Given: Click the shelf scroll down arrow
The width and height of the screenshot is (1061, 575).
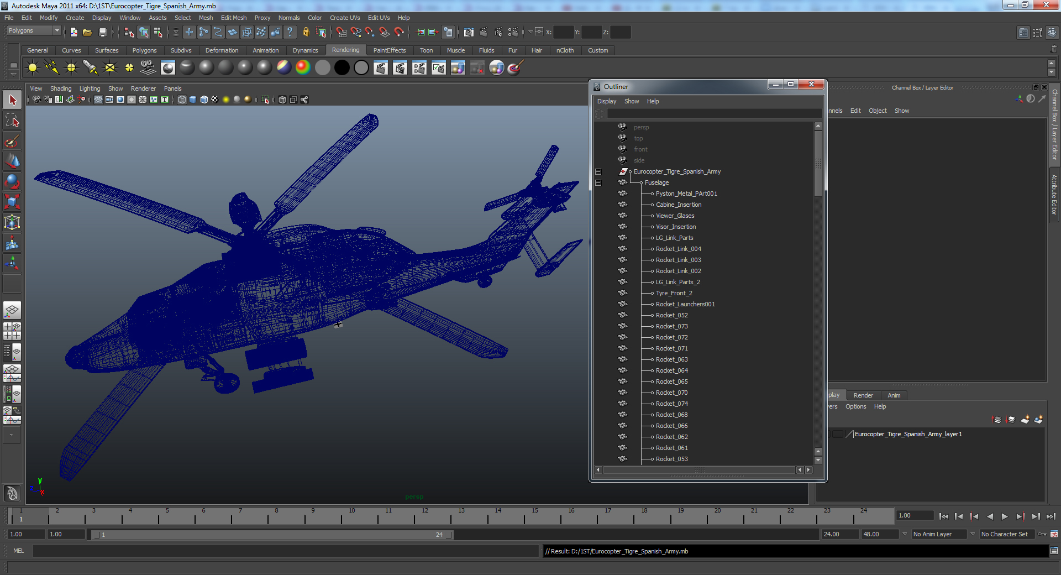Looking at the screenshot, I should point(1052,73).
